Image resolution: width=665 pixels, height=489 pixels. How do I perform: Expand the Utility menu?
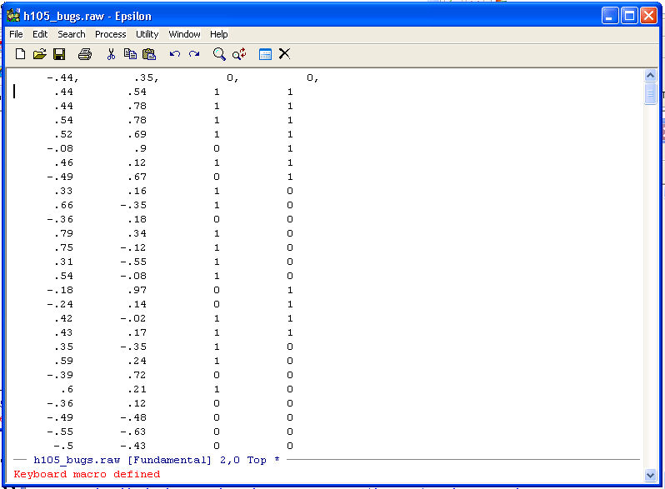pyautogui.click(x=147, y=34)
